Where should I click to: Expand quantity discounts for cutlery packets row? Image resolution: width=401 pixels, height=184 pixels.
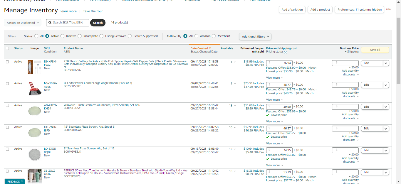(x=350, y=72)
